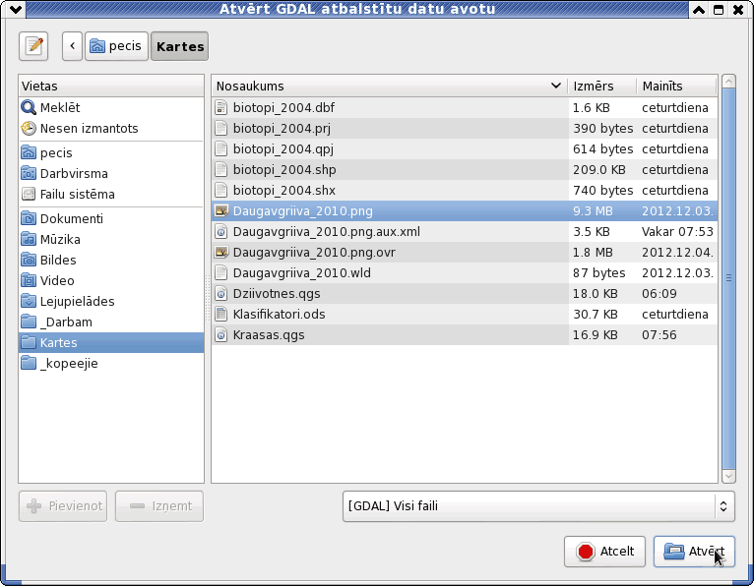Select file biotopi_2004.shp
This screenshot has height=586, width=754.
(465, 169)
